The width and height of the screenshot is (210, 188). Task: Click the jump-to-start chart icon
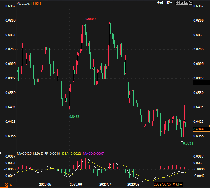(182, 3)
